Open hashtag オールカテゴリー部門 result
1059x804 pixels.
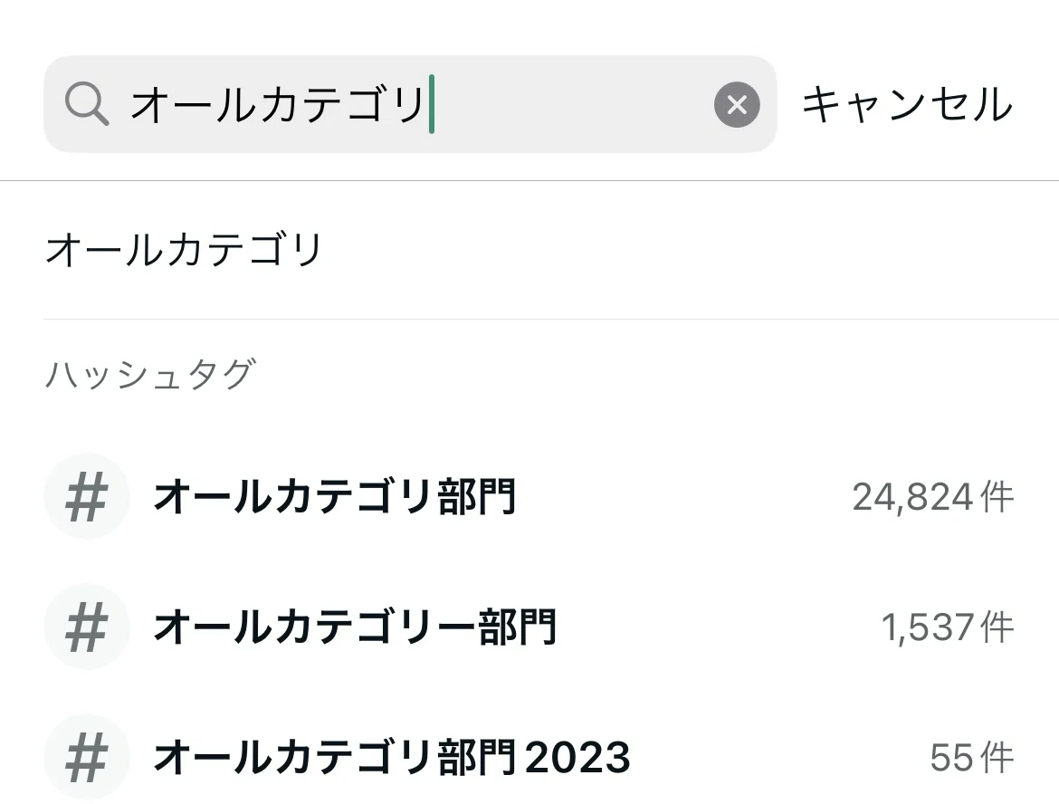[355, 627]
